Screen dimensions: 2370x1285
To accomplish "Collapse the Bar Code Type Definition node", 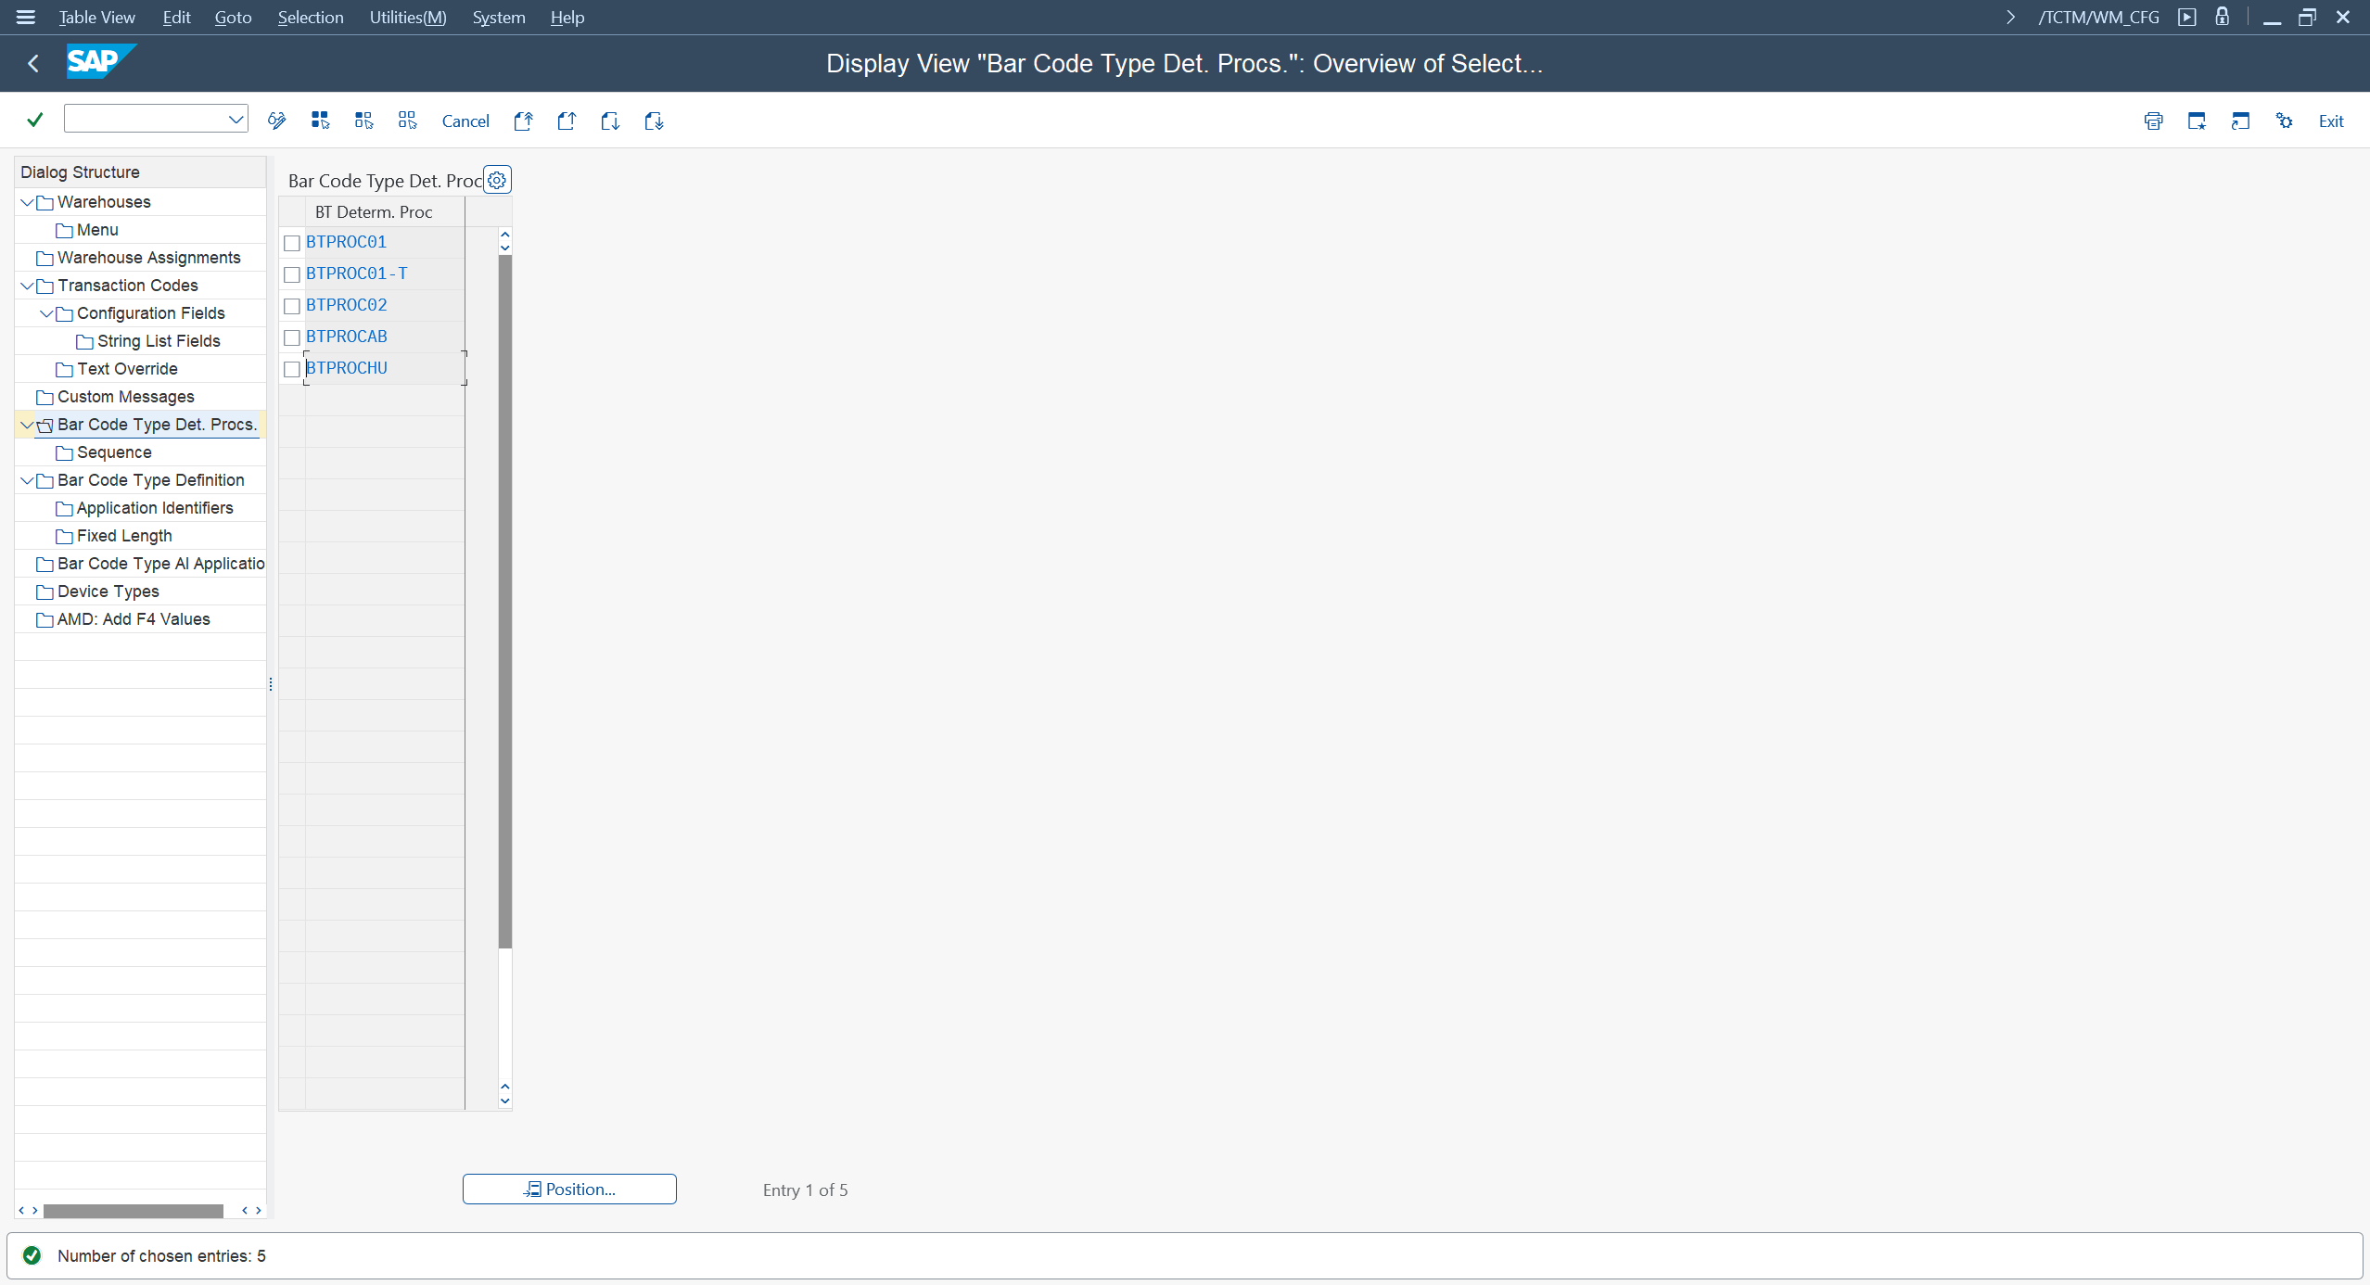I will coord(27,480).
